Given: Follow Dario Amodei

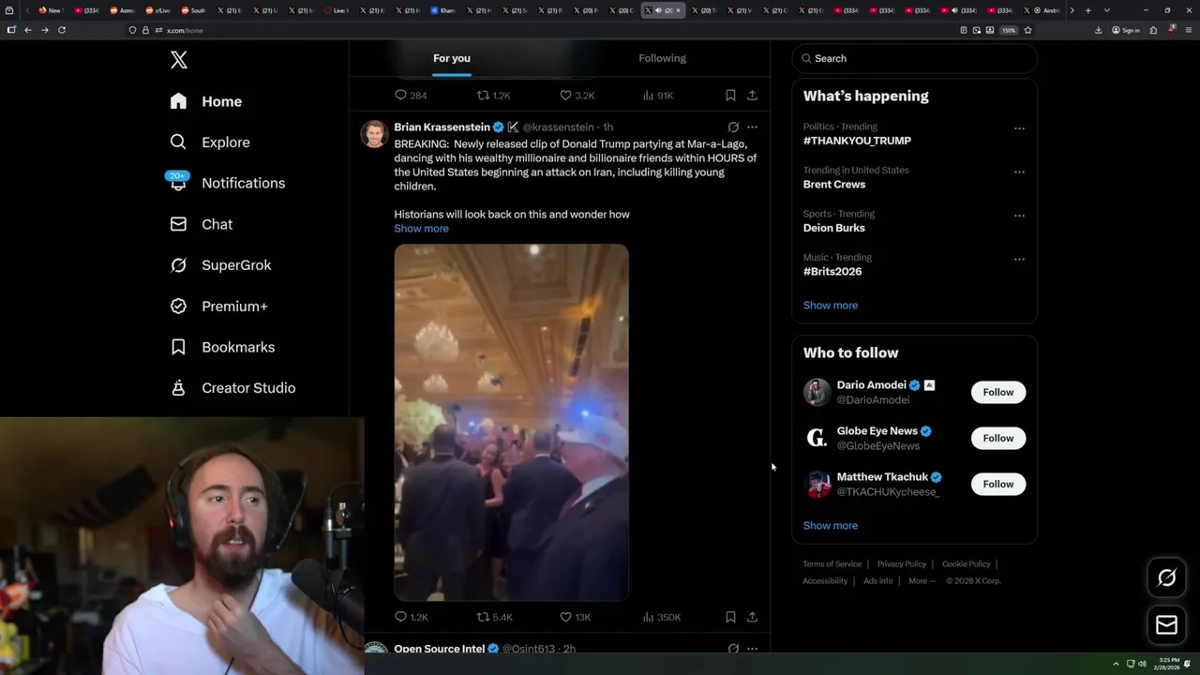Looking at the screenshot, I should 997,392.
